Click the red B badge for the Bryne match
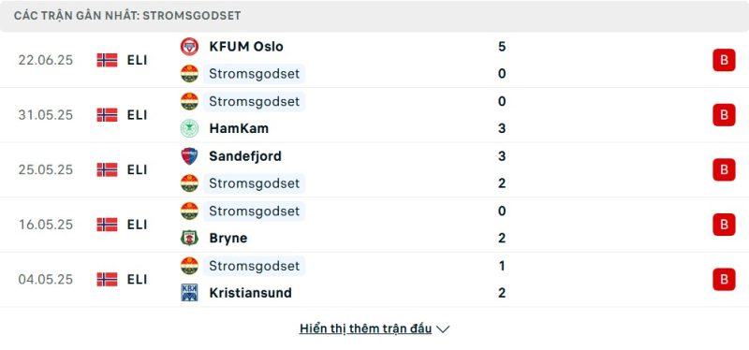 724,225
